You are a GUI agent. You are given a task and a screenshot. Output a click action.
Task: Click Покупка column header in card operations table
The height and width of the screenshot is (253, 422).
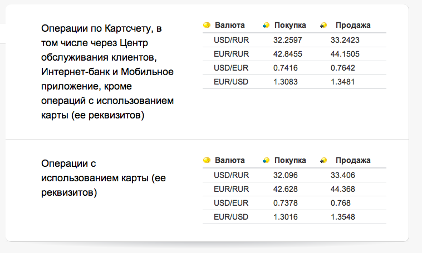point(290,161)
